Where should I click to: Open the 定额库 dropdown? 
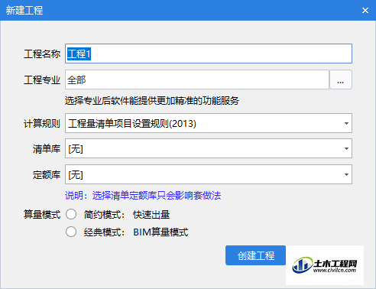209,174
